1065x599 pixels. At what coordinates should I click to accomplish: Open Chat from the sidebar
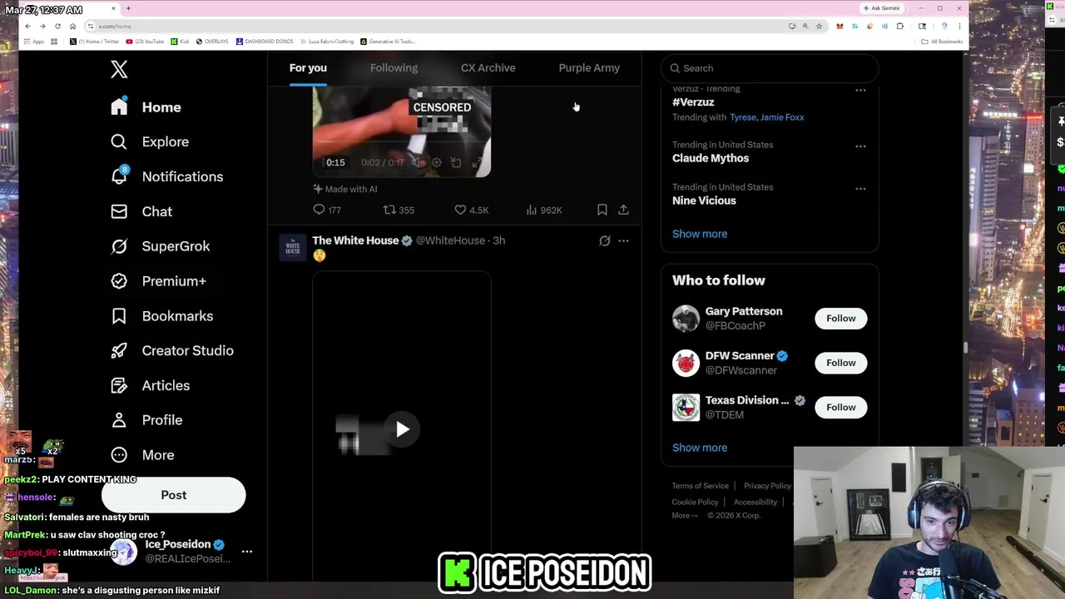pyautogui.click(x=141, y=211)
